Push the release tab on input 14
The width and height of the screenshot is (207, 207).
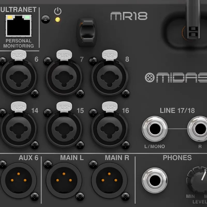pyautogui.click(x=19, y=107)
